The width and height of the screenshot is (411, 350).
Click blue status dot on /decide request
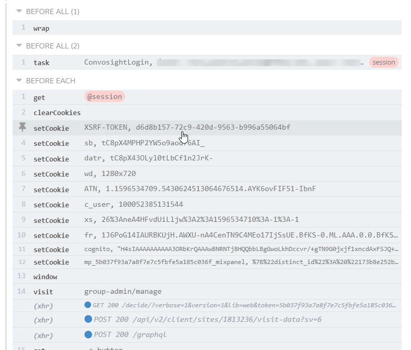tap(88, 305)
